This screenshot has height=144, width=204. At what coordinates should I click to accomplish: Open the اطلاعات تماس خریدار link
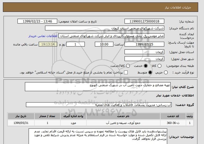pyautogui.click(x=43, y=36)
